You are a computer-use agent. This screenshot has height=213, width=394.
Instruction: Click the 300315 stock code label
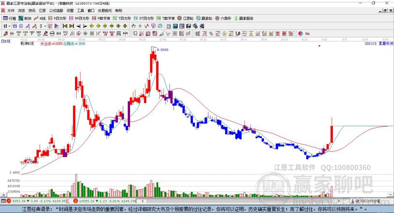371,43
